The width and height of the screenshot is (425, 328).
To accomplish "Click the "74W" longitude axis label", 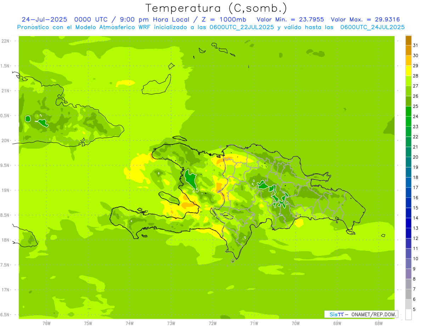I will (x=130, y=323).
